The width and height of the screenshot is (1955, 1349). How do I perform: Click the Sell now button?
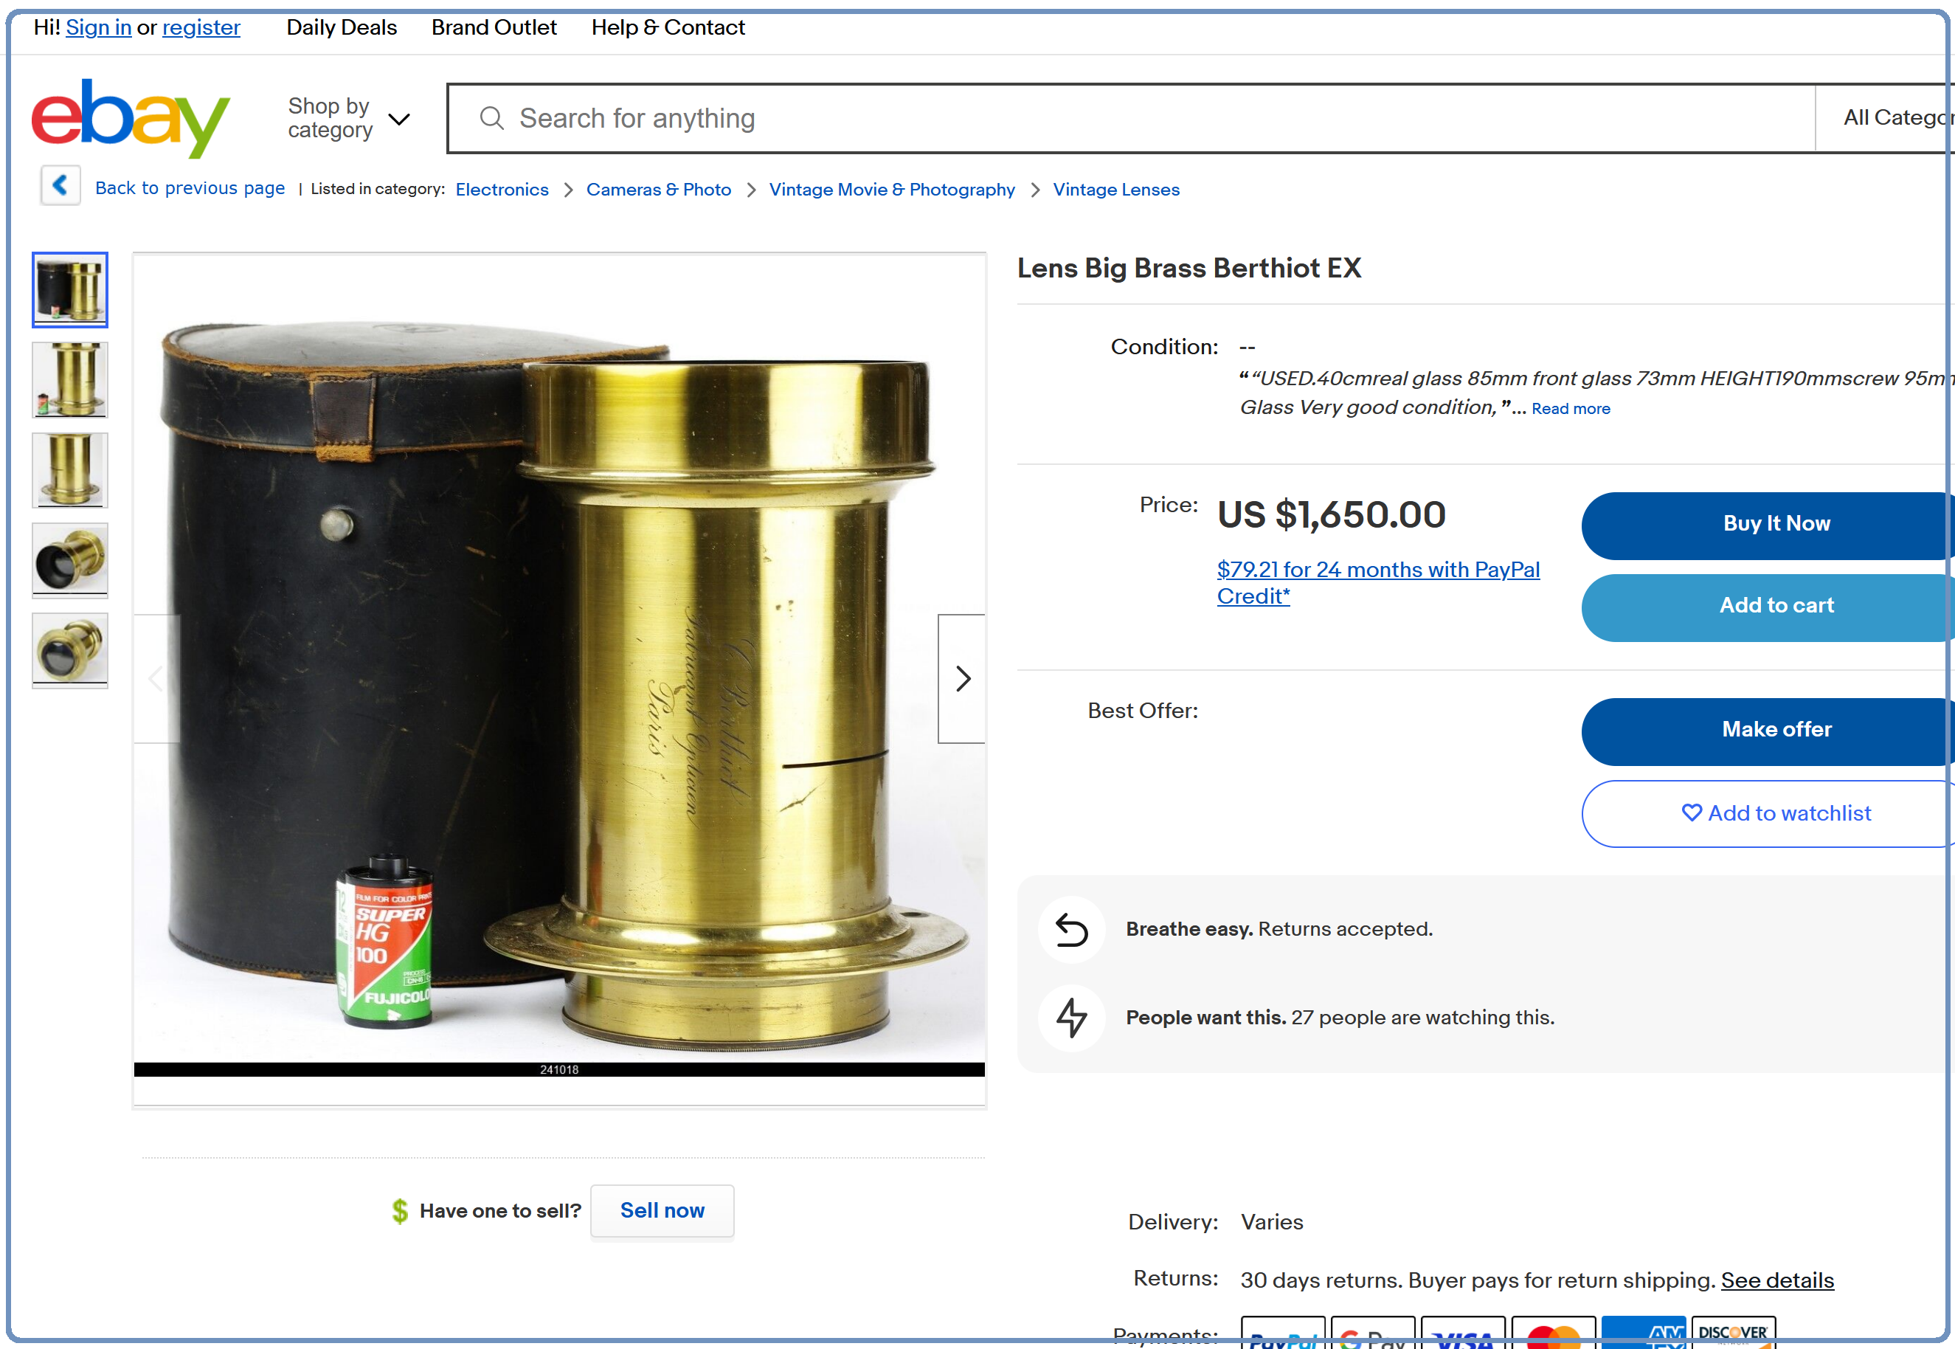(662, 1211)
